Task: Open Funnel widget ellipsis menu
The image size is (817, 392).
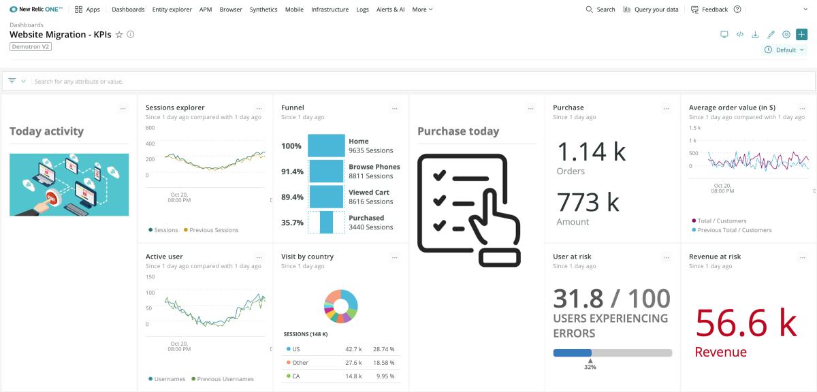Action: click(395, 108)
